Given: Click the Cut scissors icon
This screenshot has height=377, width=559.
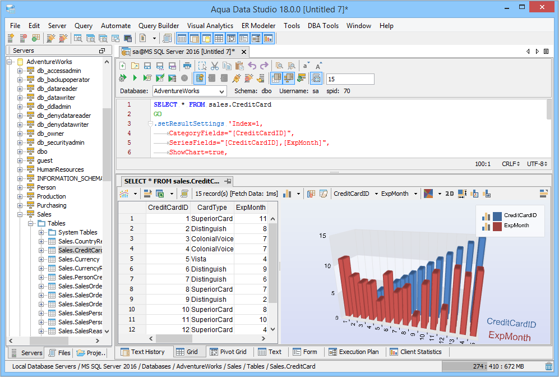Looking at the screenshot, I should (x=214, y=66).
